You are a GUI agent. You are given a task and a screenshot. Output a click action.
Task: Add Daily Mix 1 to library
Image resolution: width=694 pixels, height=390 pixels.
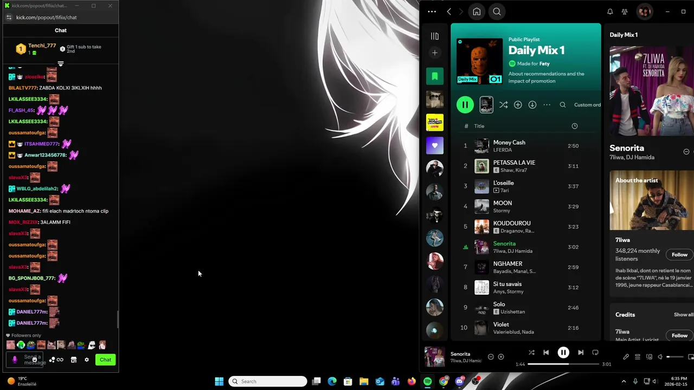pyautogui.click(x=518, y=105)
